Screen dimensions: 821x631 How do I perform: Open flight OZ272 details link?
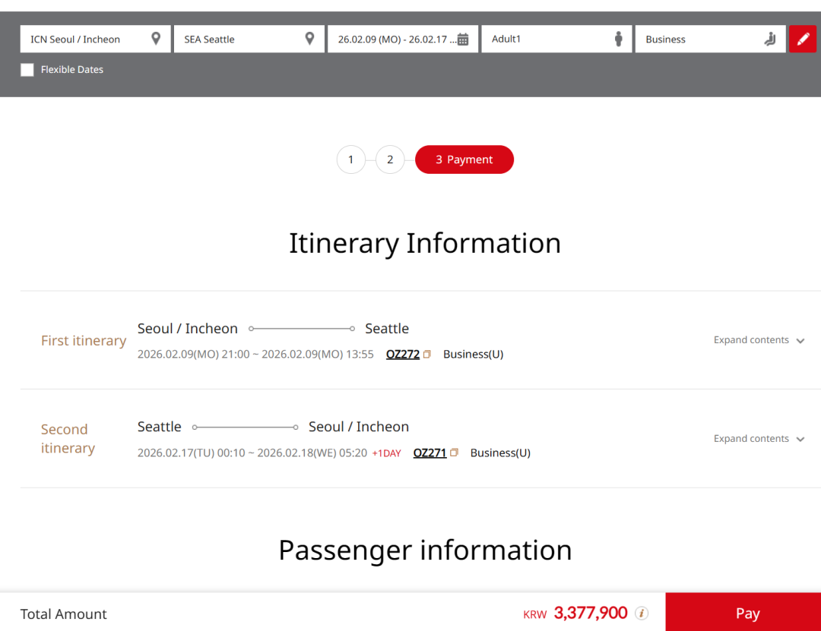point(402,354)
